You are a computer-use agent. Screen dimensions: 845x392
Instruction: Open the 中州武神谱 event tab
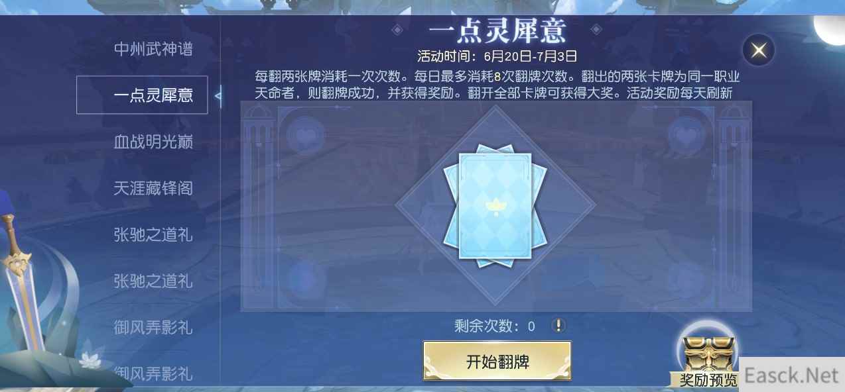coord(153,49)
